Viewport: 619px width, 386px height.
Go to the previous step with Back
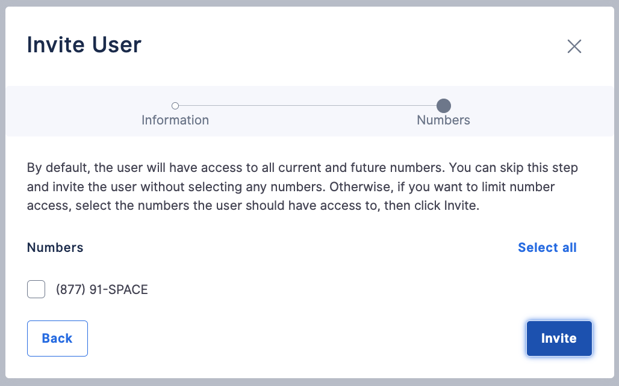(57, 339)
